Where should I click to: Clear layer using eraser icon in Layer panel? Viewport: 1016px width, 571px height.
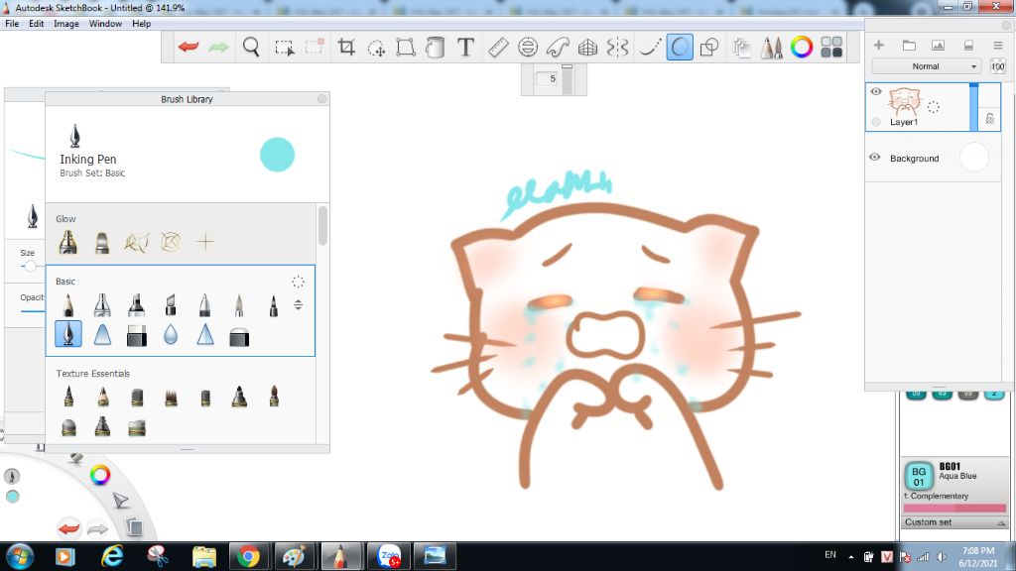[968, 46]
